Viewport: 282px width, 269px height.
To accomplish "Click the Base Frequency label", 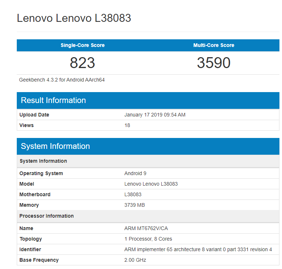I will (39, 260).
